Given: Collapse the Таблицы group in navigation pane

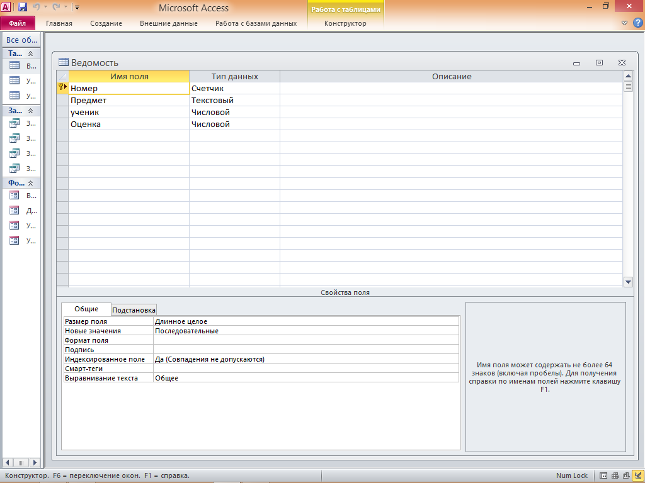Looking at the screenshot, I should [30, 53].
